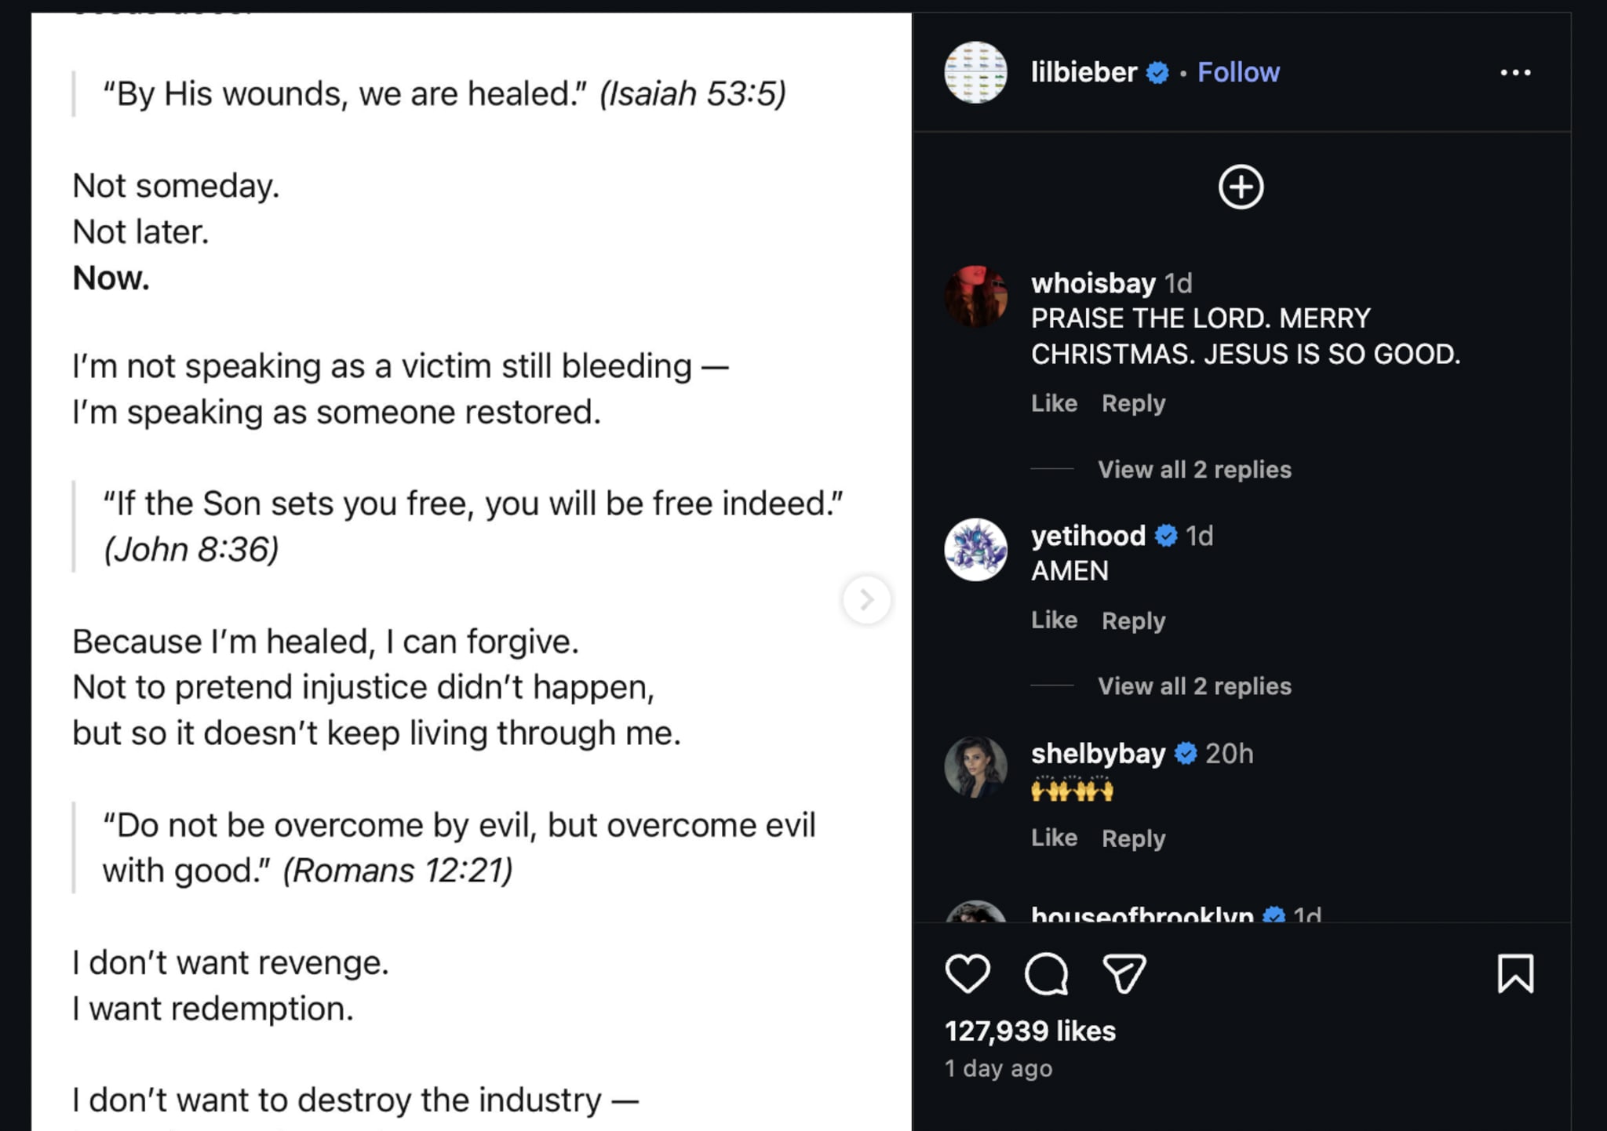This screenshot has width=1607, height=1131.
Task: Open whoisbay's profile avatar
Action: pos(975,296)
